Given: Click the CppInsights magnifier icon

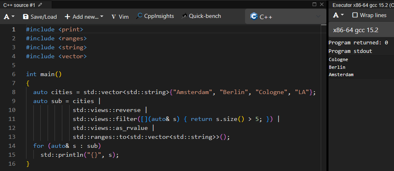Looking at the screenshot, I should coord(139,16).
